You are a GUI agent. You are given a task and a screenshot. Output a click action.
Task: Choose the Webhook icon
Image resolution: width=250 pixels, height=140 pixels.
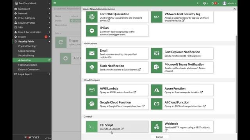click(157, 127)
